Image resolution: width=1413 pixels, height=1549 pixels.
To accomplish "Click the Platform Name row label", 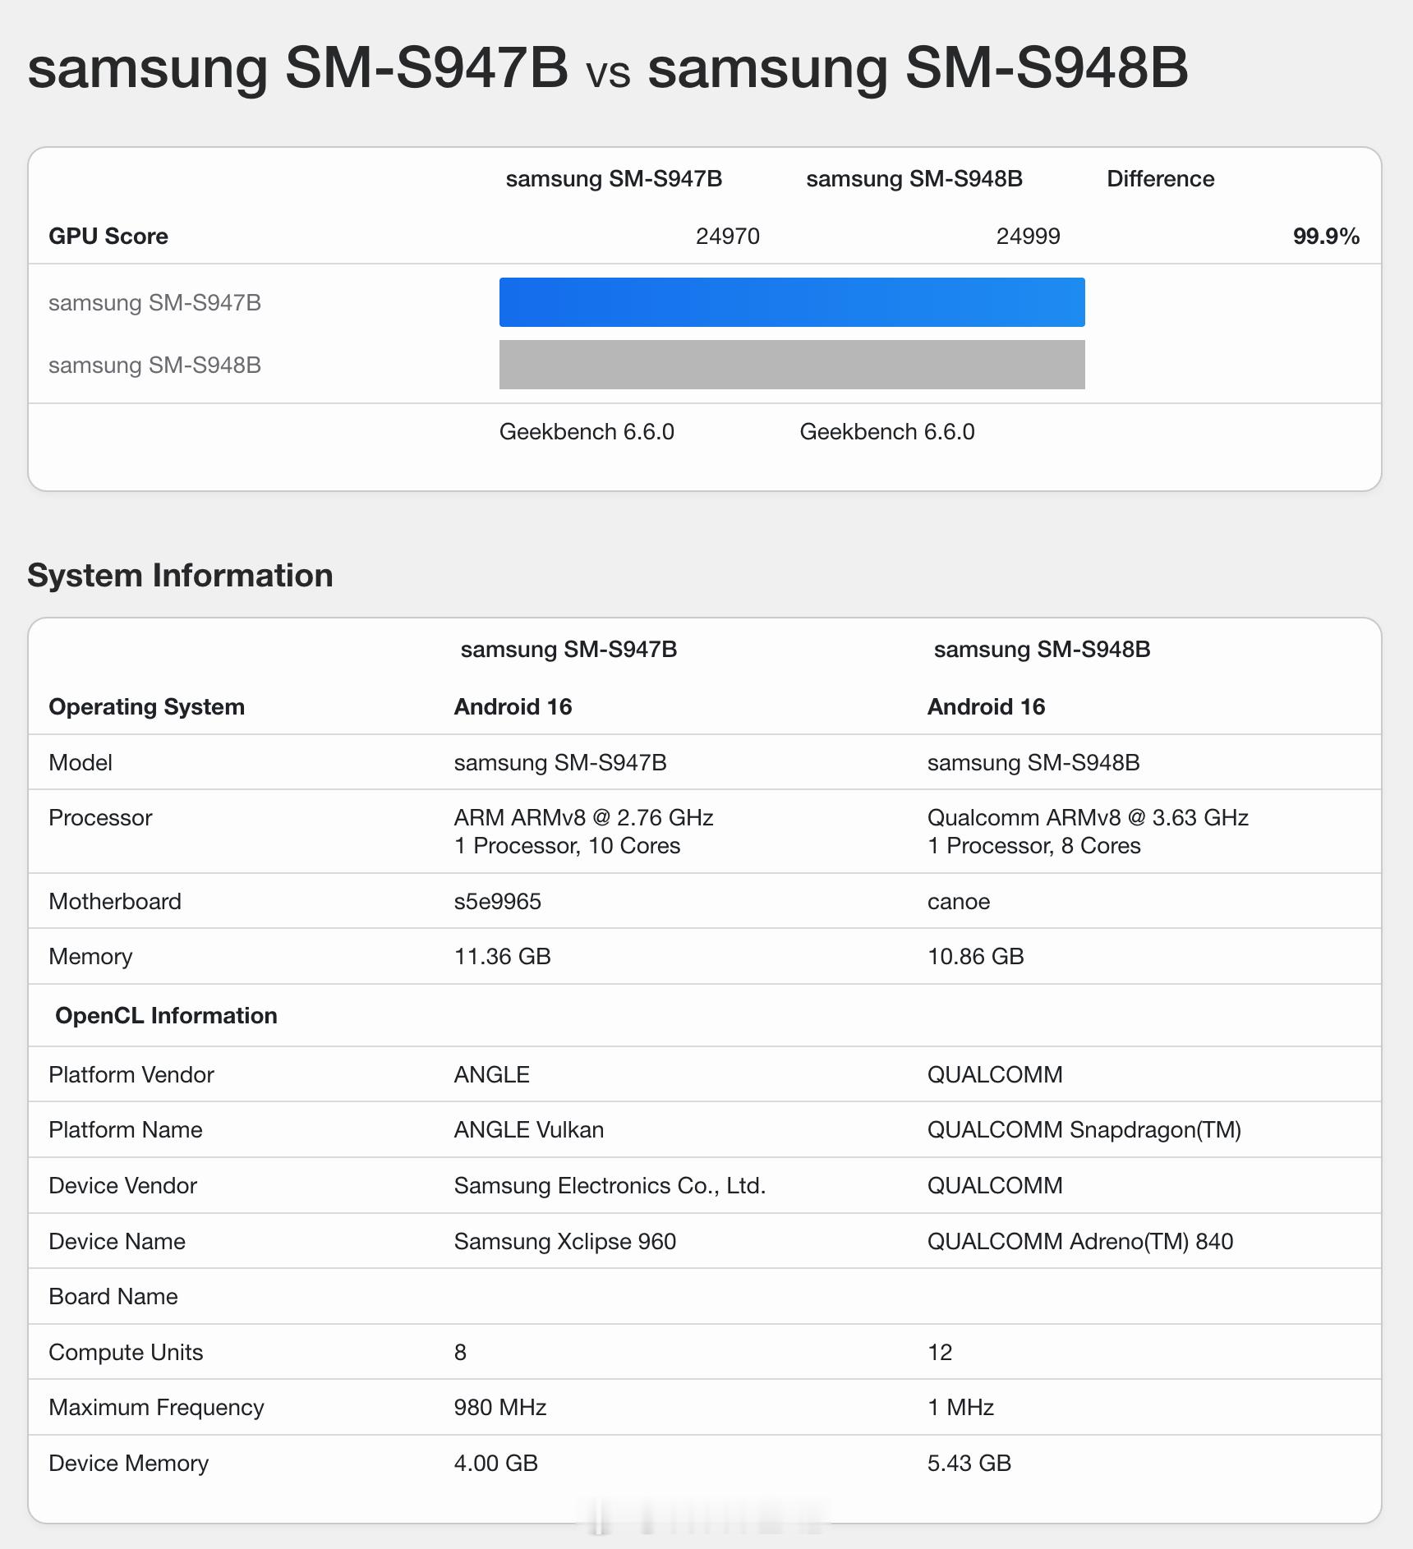I will point(126,1130).
